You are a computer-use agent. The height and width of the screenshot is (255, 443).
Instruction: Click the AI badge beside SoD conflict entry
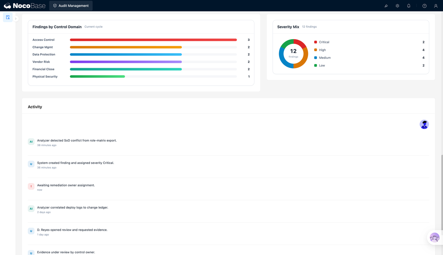point(31,142)
